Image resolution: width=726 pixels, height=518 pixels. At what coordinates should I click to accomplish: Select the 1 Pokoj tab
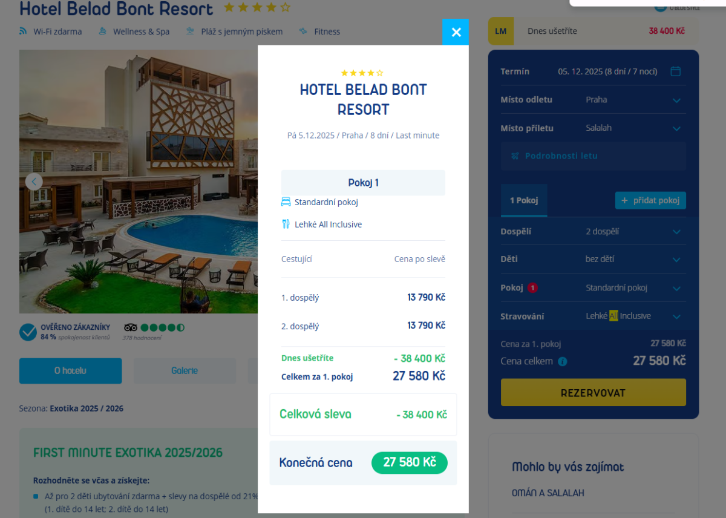(524, 200)
